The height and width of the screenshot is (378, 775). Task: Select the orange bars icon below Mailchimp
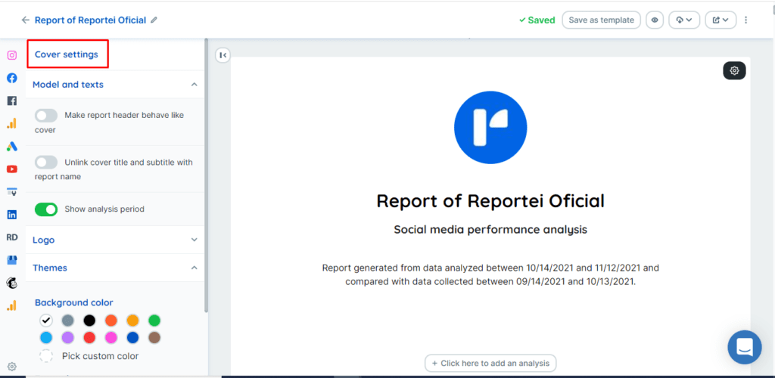[12, 305]
